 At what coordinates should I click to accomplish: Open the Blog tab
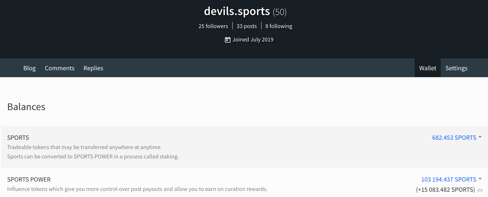[x=30, y=68]
